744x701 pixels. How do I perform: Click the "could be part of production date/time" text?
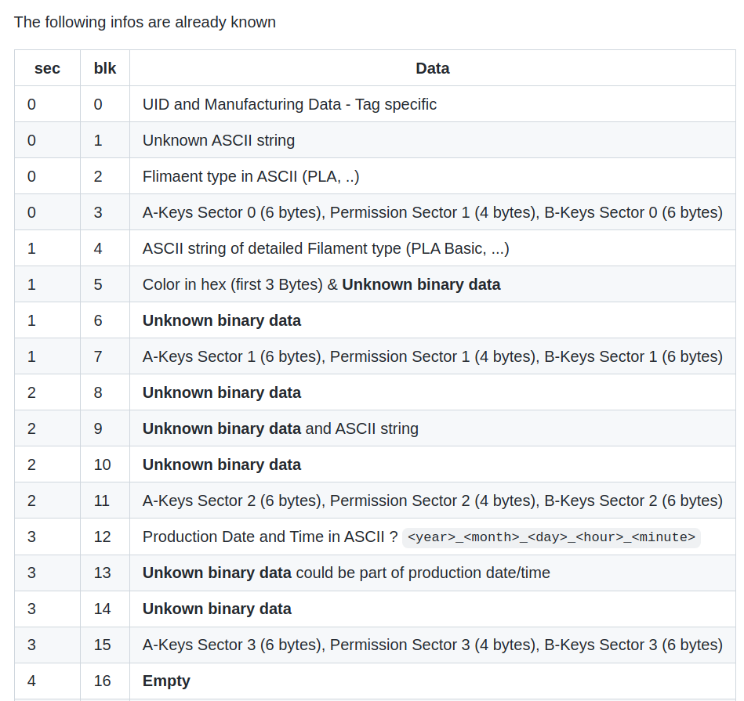pyautogui.click(x=423, y=573)
